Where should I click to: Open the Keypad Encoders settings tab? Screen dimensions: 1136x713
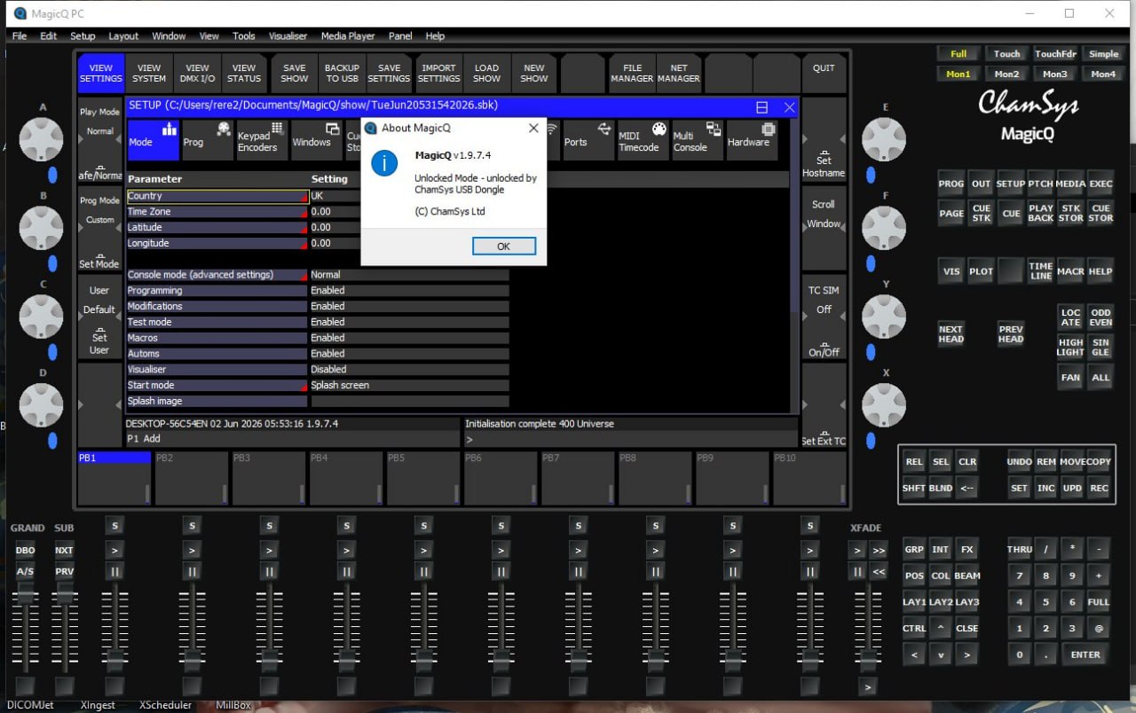pos(262,141)
